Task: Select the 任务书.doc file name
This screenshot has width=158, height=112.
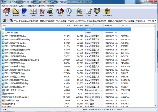Action: [10, 93]
